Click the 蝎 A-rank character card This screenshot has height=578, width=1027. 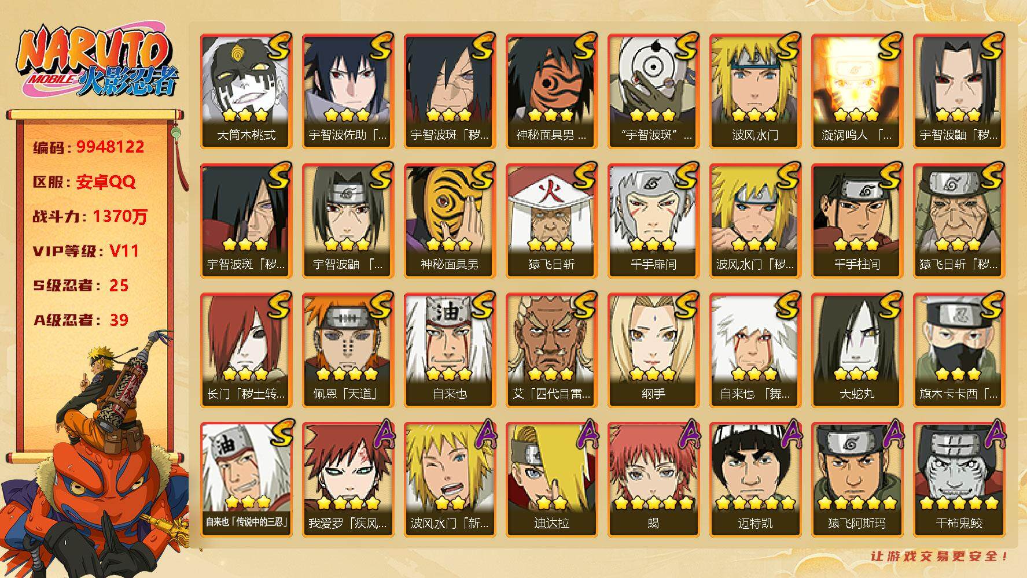point(653,480)
